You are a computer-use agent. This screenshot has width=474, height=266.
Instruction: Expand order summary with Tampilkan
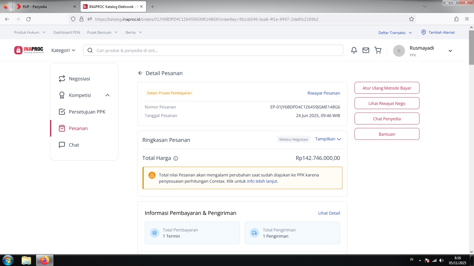click(x=328, y=139)
